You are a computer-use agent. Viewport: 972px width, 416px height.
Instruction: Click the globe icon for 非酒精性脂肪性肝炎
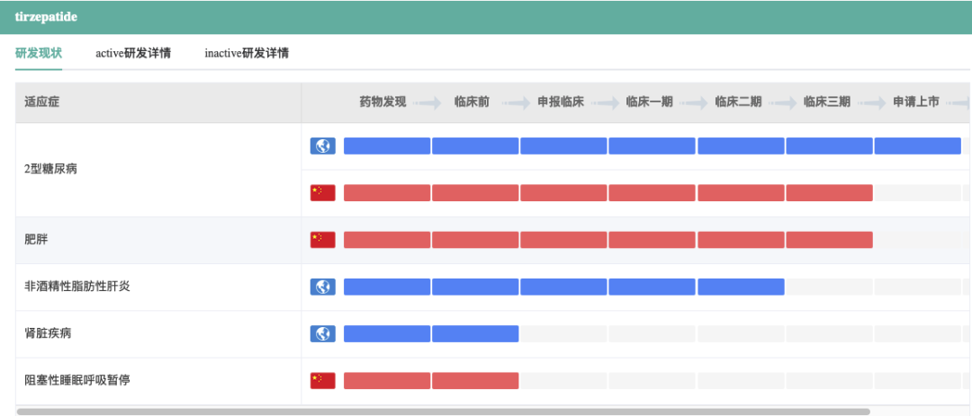(x=322, y=287)
